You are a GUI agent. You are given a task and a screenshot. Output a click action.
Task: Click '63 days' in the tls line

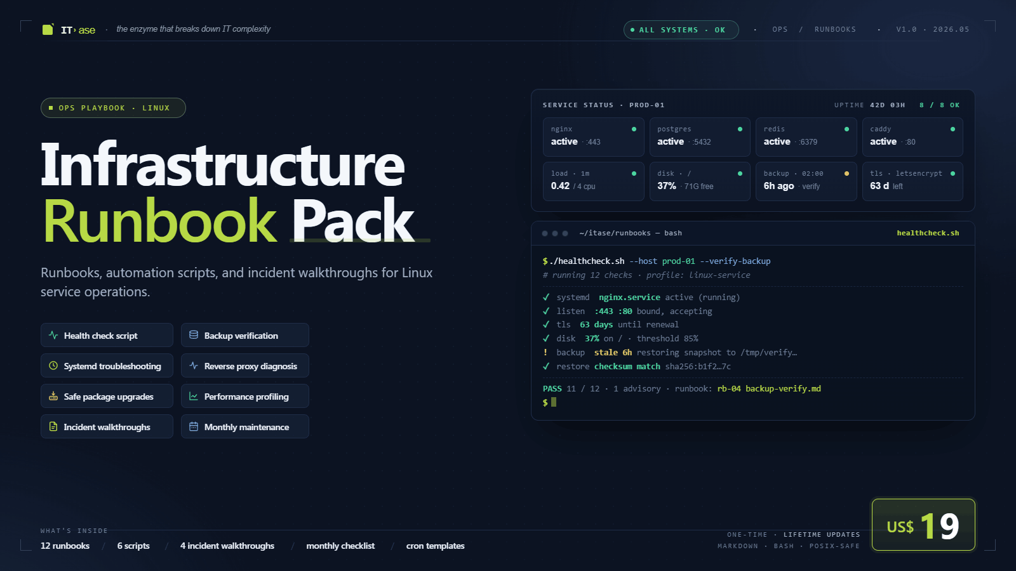(x=596, y=325)
